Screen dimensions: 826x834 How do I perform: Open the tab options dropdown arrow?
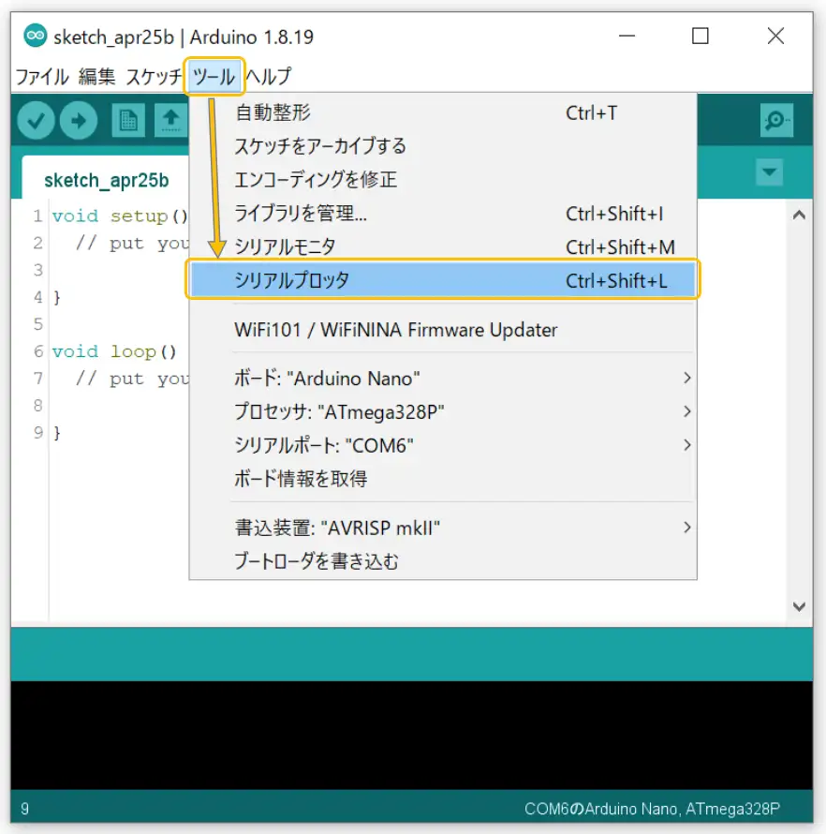769,171
